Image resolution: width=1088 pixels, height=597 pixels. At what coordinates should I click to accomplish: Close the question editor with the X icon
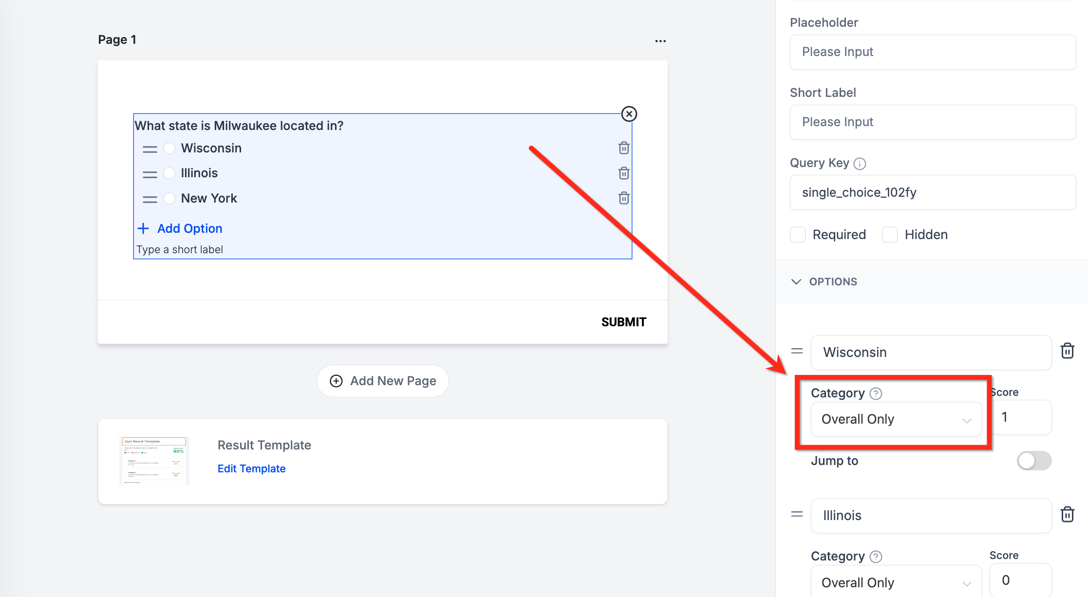[629, 114]
